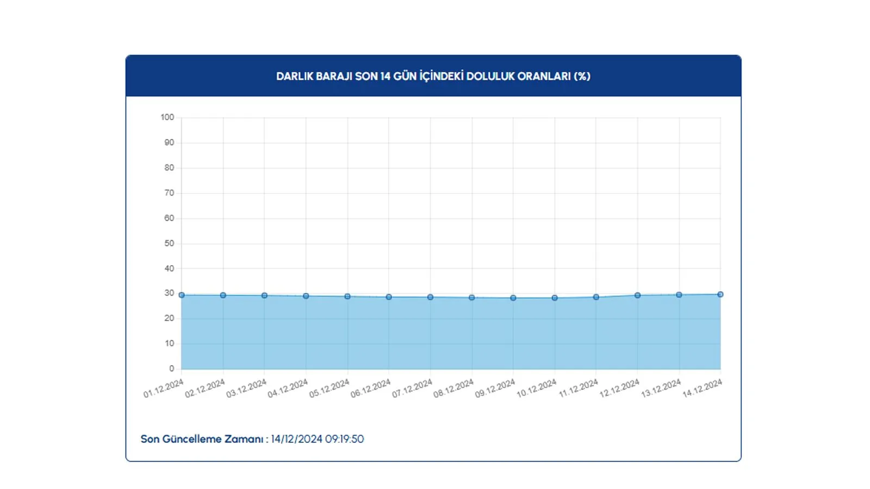The width and height of the screenshot is (870, 489).
Task: Click the 10.12.2024 data point marker
Action: [555, 298]
